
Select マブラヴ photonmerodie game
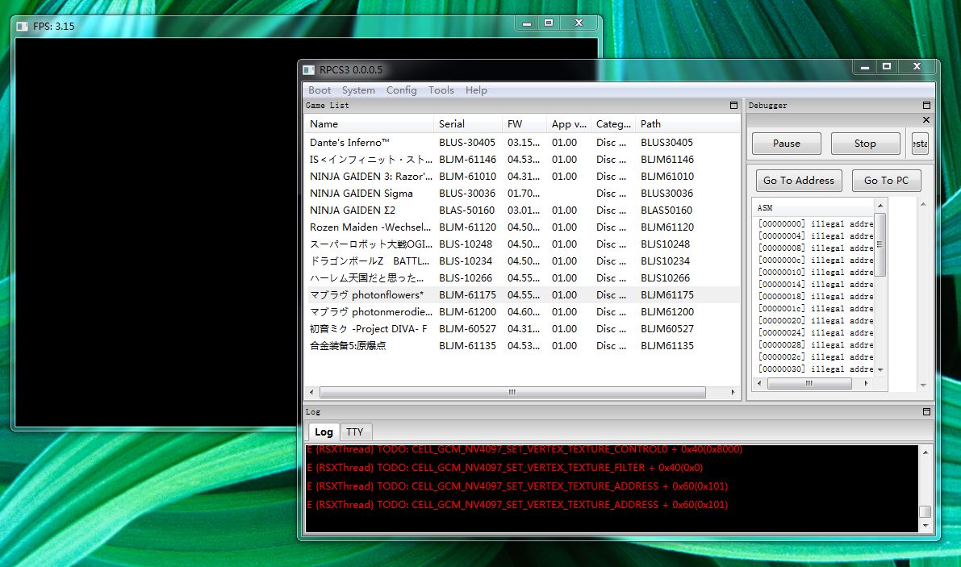(x=521, y=311)
